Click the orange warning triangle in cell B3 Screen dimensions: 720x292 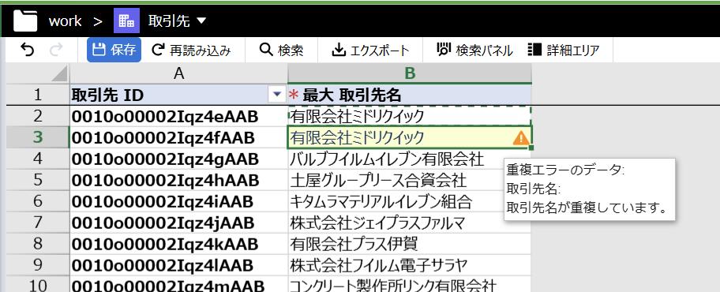click(x=521, y=138)
